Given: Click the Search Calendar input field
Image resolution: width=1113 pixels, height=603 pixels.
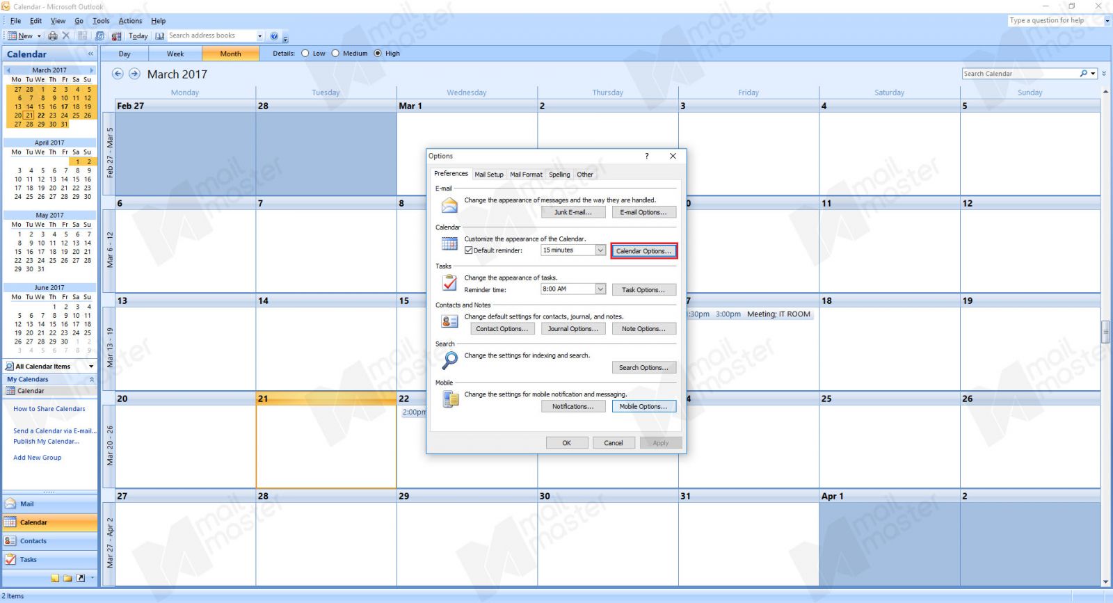Looking at the screenshot, I should [x=1020, y=74].
